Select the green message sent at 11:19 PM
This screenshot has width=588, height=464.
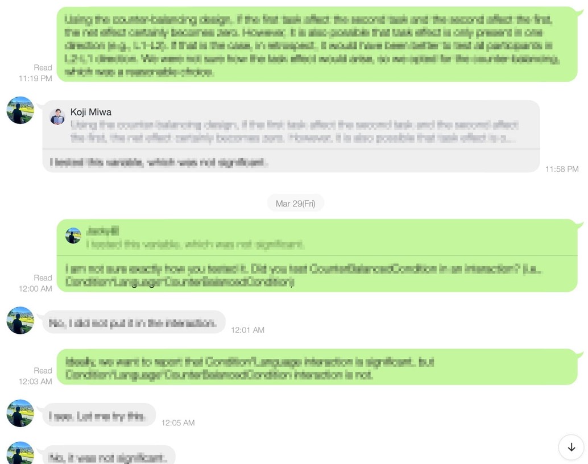(317, 44)
